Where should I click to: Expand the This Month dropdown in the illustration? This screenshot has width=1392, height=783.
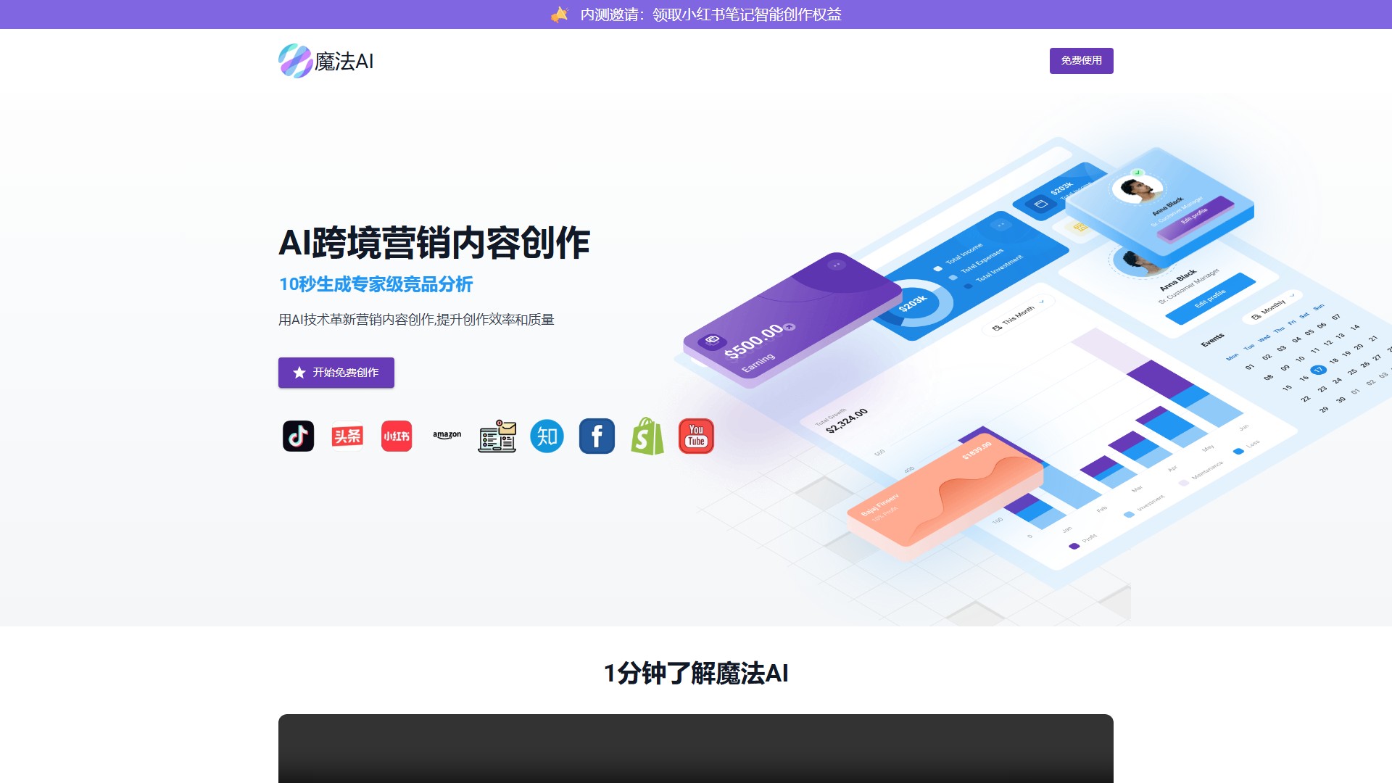point(1019,316)
